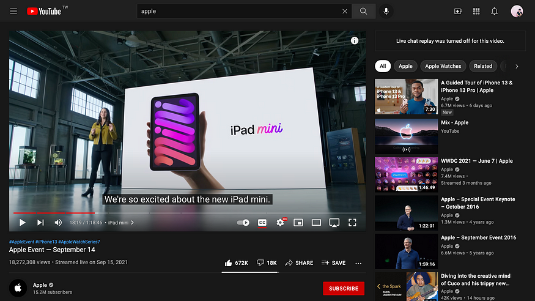Open the hamburger guide menu
This screenshot has height=301, width=535.
pyautogui.click(x=13, y=11)
